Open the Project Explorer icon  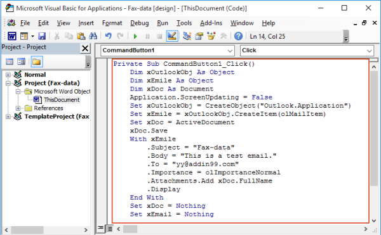pyautogui.click(x=187, y=36)
